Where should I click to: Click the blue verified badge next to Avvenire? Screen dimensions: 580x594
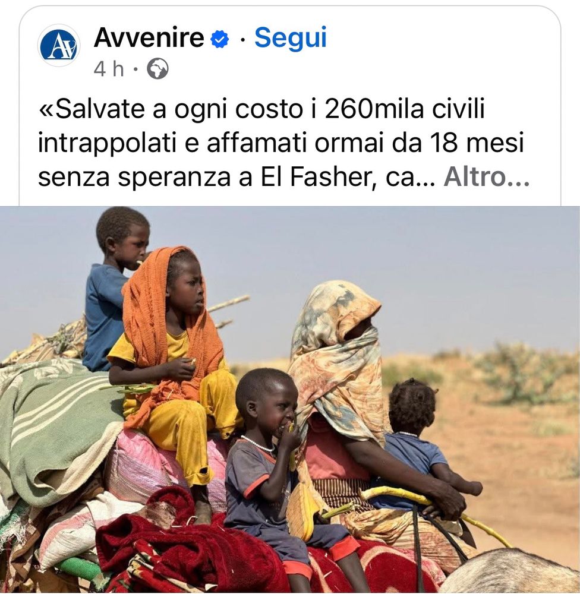(x=220, y=39)
